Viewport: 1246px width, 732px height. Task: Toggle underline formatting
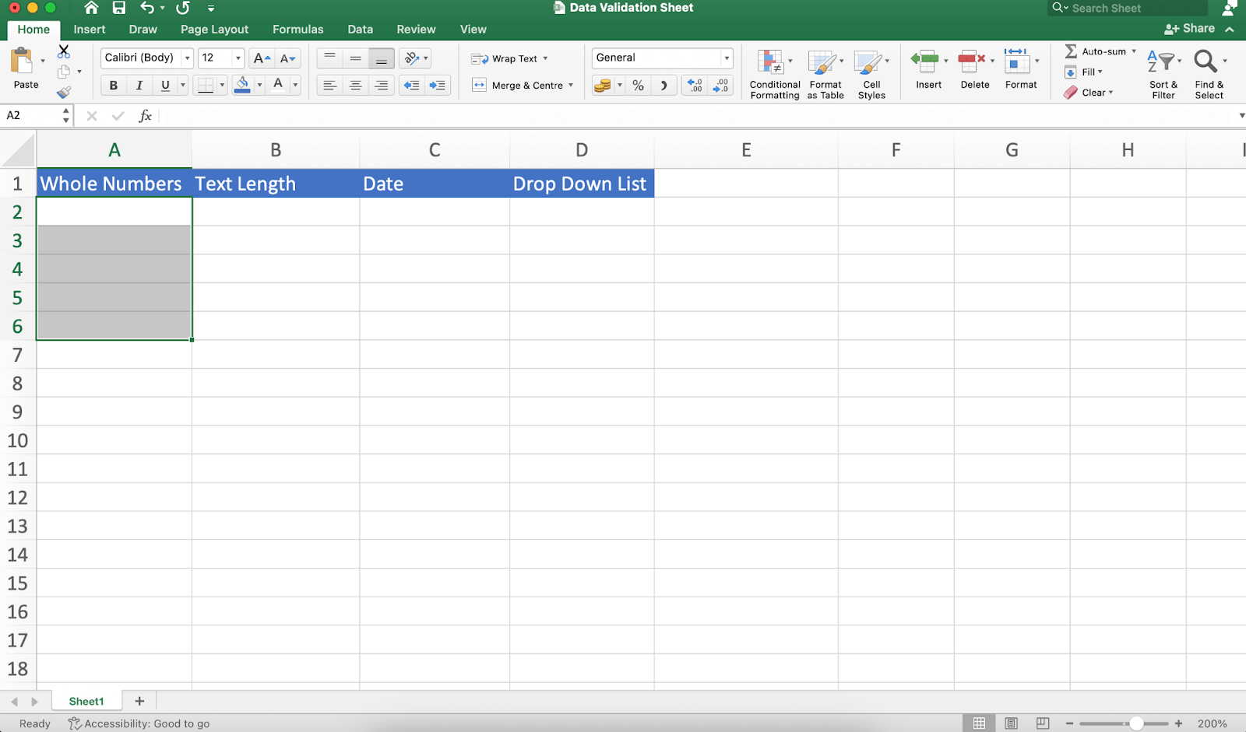(x=165, y=85)
